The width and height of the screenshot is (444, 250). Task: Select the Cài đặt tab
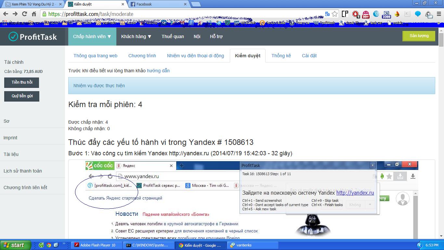coord(309,56)
